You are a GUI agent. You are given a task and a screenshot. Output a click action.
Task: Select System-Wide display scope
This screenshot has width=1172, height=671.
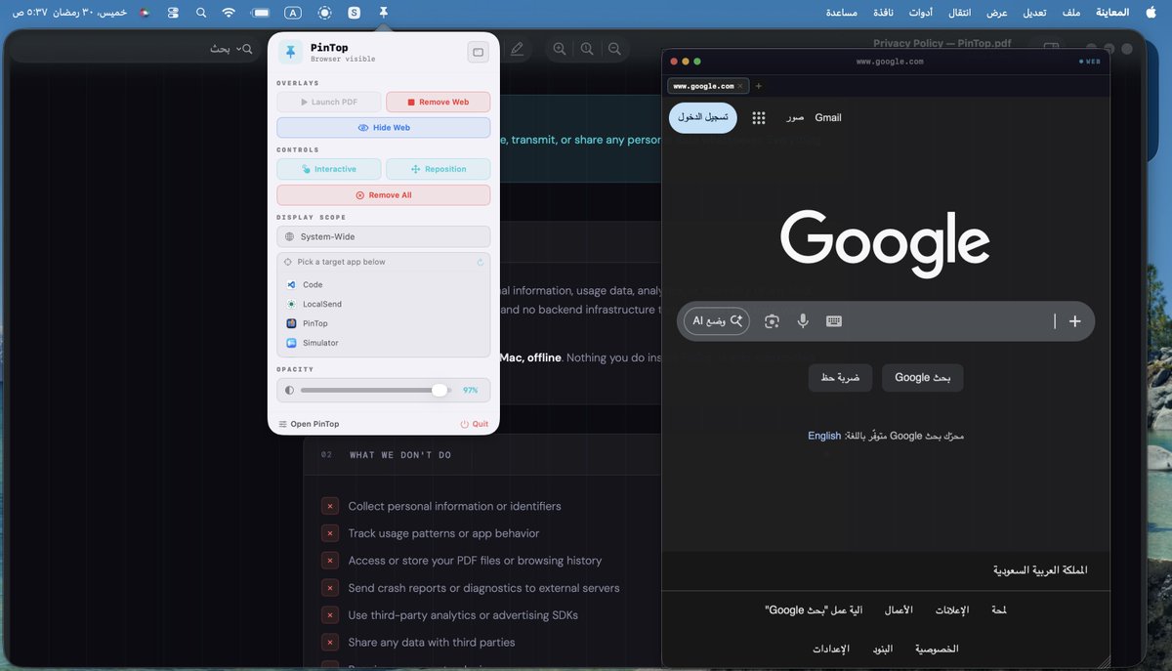point(383,236)
